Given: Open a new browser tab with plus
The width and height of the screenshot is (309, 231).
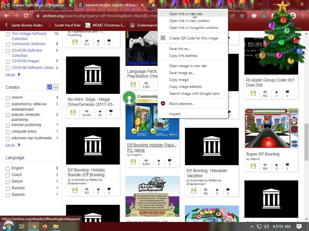Looking at the screenshot, I should pos(154,5).
